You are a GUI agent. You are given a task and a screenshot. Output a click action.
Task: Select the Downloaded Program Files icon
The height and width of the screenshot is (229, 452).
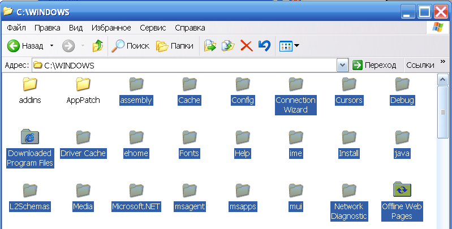pyautogui.click(x=29, y=137)
